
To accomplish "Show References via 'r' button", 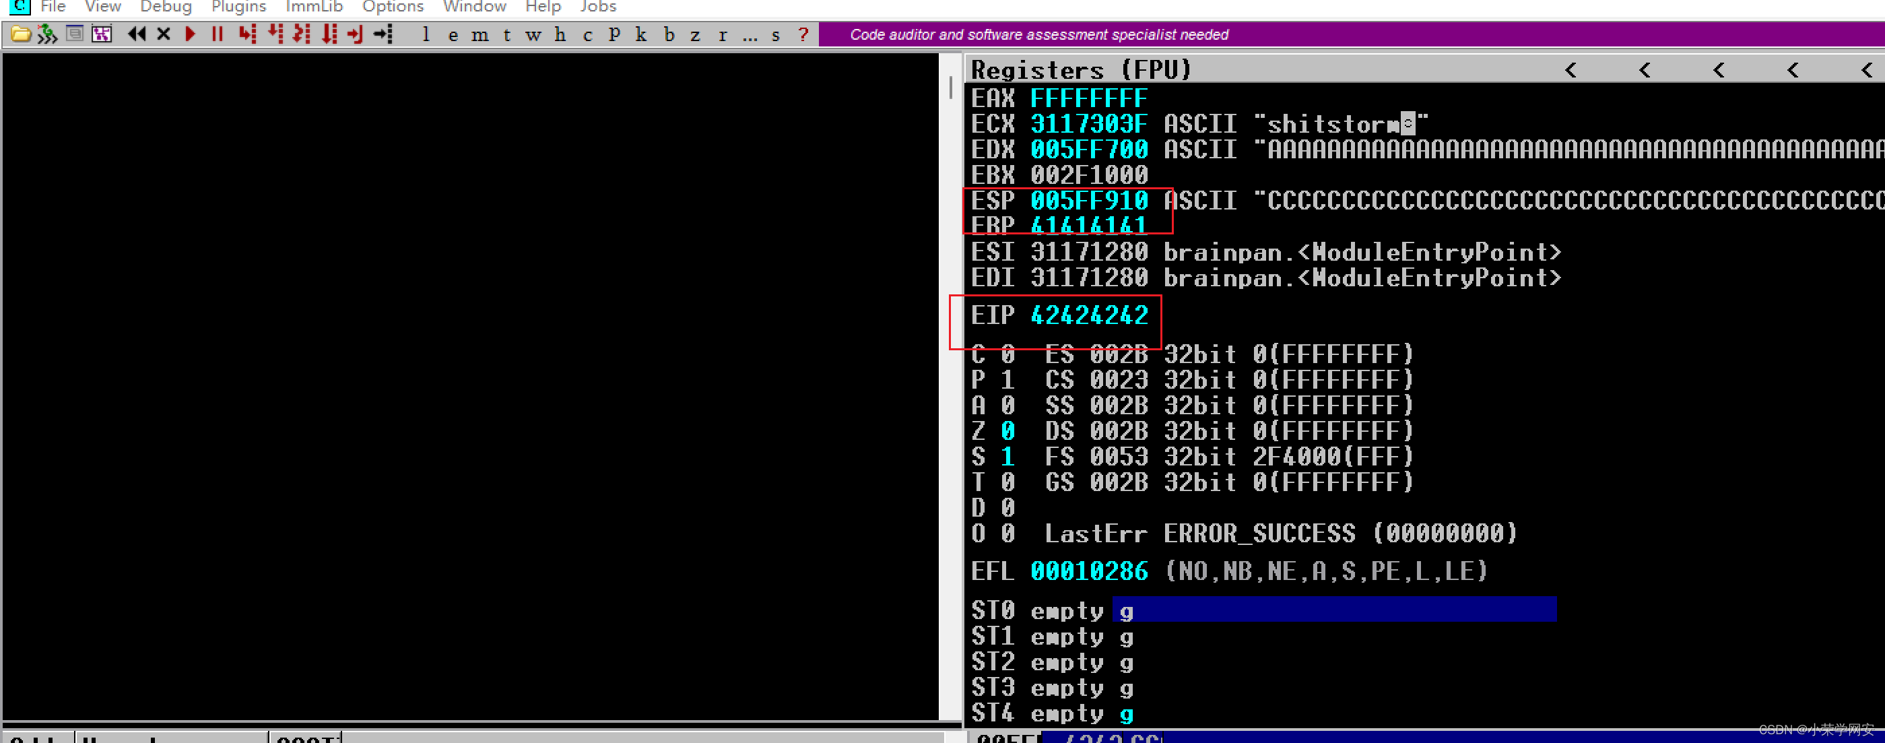I will point(723,34).
